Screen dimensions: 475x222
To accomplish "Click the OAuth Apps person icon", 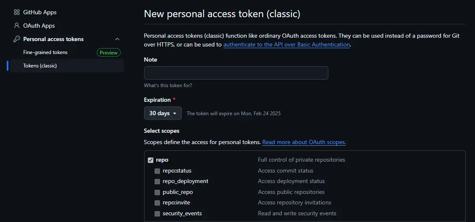I will tap(17, 26).
